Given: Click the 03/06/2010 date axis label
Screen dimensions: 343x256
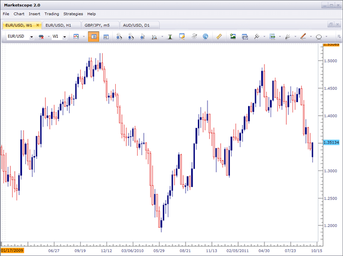Looking at the screenshot, I should point(132,251).
